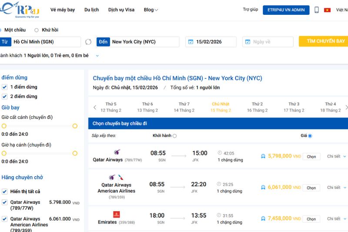Click the TÌM CHUYẾN BAY search button
Screen dimensions: 348x232
(x=324, y=41)
